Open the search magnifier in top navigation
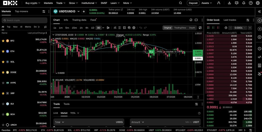262x132 pixels. (180, 3)
